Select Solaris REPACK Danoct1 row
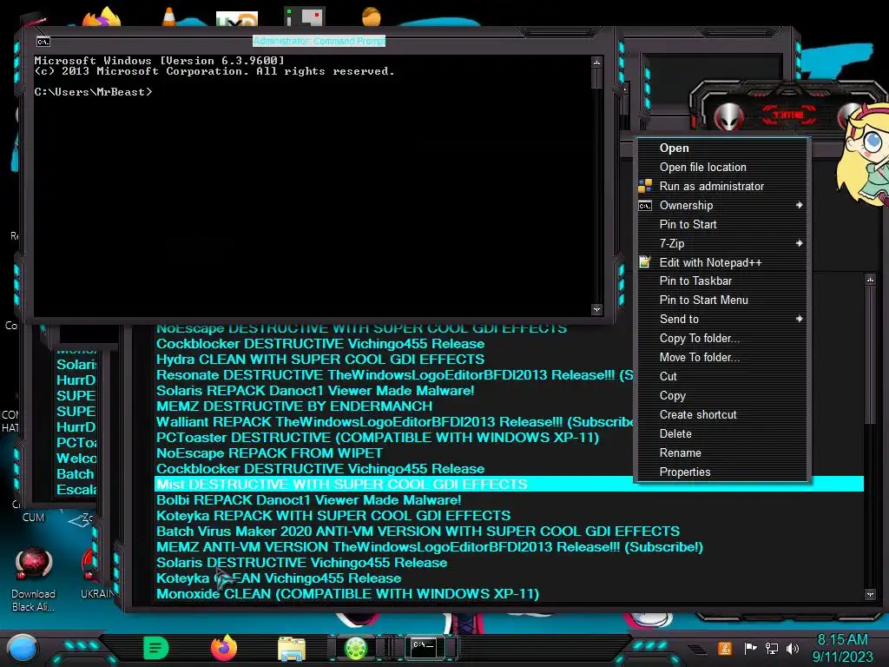Screen dimensions: 889x667 point(315,391)
